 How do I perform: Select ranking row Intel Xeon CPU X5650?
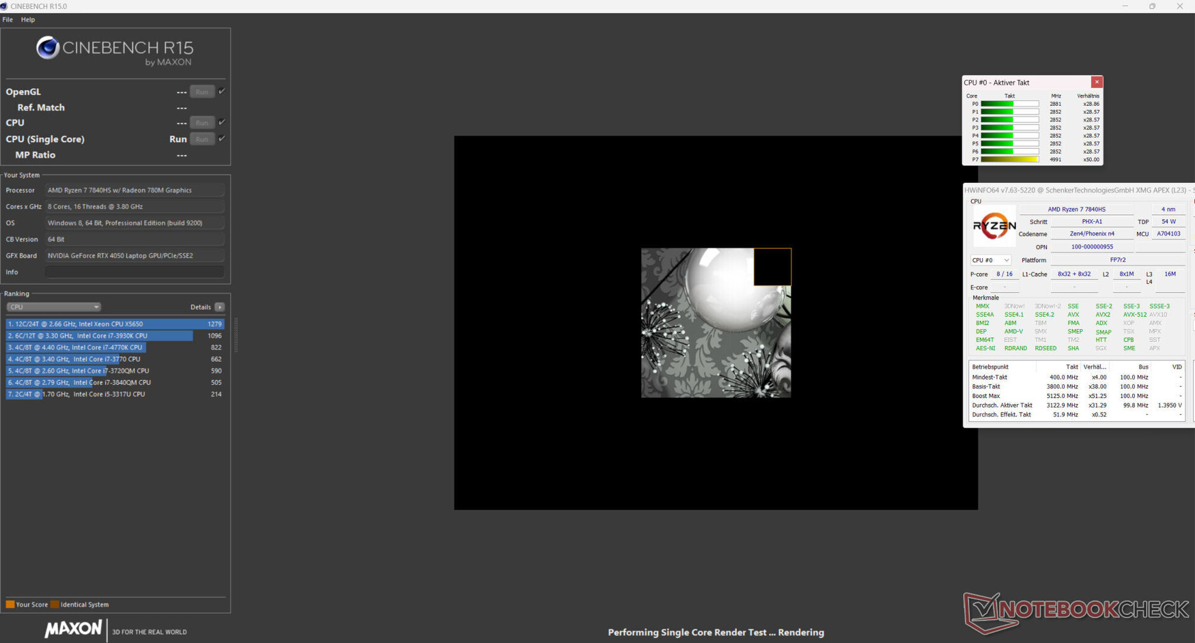point(115,324)
